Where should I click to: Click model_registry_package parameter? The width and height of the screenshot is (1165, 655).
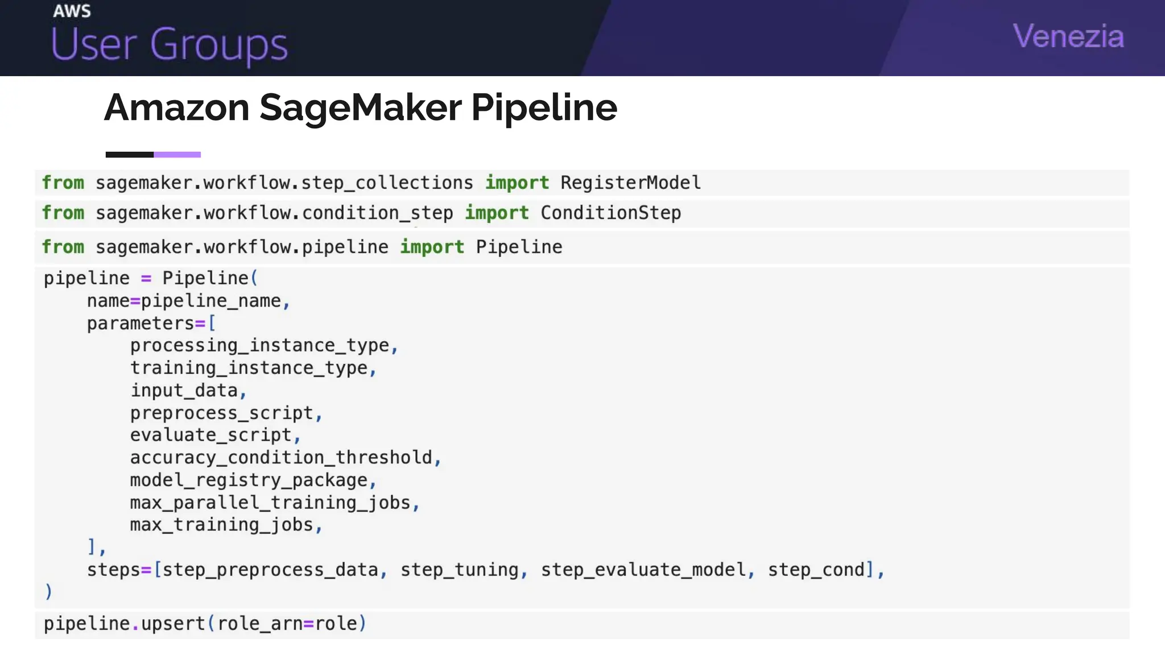click(x=249, y=480)
